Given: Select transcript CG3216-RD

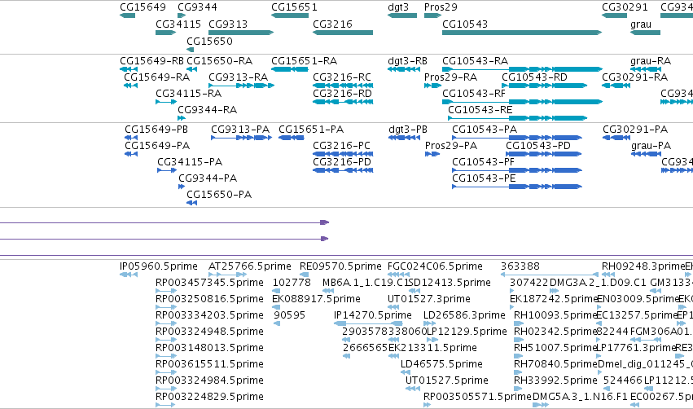Looking at the screenshot, I should 343,94.
